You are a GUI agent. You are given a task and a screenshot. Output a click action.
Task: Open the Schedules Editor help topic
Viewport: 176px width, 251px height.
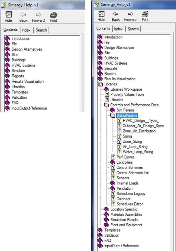(x=129, y=204)
